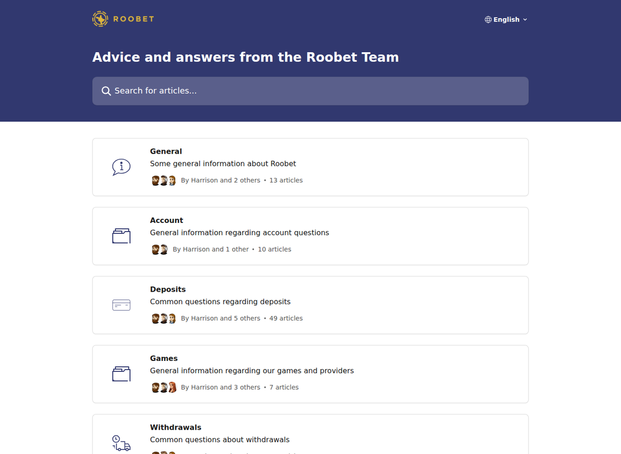Click '13 articles' text in General card

(x=286, y=180)
